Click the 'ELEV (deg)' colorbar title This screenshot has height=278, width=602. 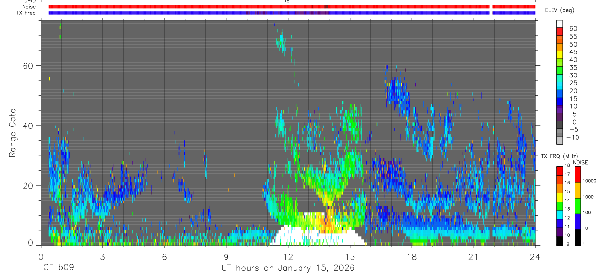click(560, 10)
